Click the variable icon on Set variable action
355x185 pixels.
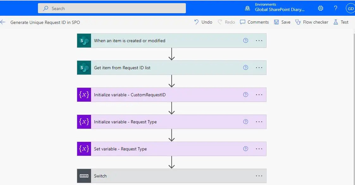click(x=83, y=149)
